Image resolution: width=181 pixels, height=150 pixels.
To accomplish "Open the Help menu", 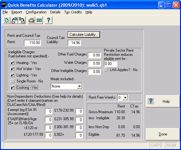I will coord(89,12).
